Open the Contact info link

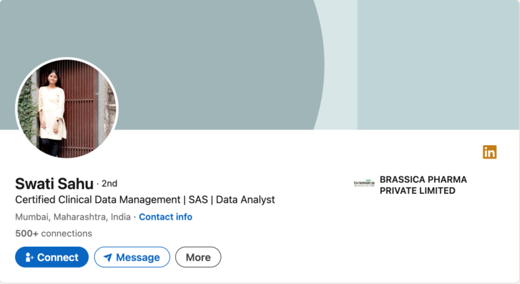tap(165, 217)
